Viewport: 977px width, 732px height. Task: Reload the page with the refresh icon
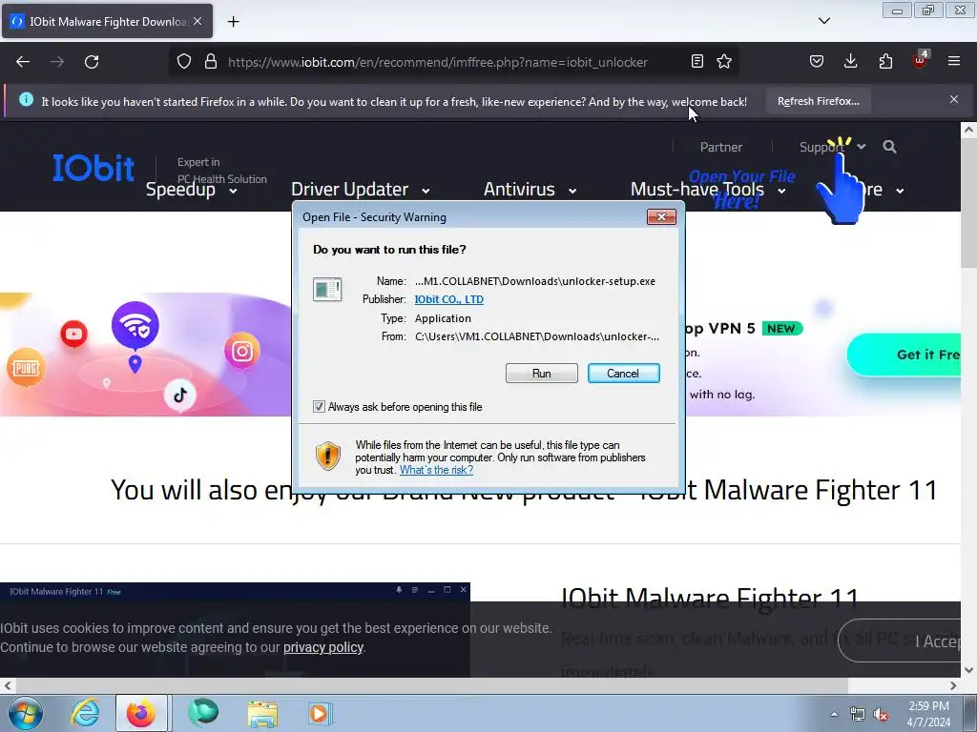92,62
